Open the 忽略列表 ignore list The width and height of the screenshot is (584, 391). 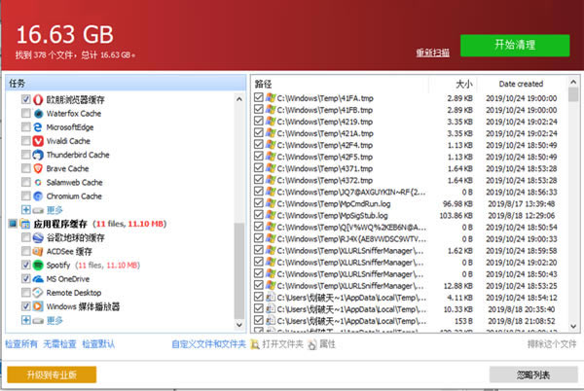[x=533, y=374]
